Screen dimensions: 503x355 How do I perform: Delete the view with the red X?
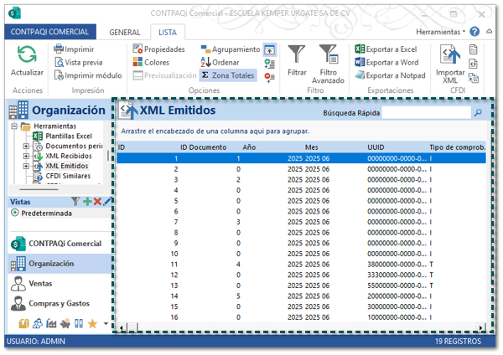point(97,202)
